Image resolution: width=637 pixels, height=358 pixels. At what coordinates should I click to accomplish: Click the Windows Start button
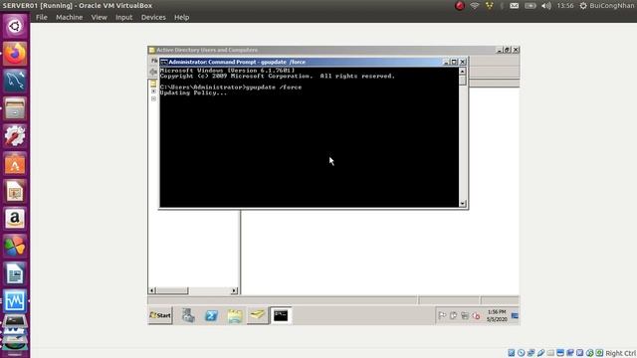coord(160,315)
